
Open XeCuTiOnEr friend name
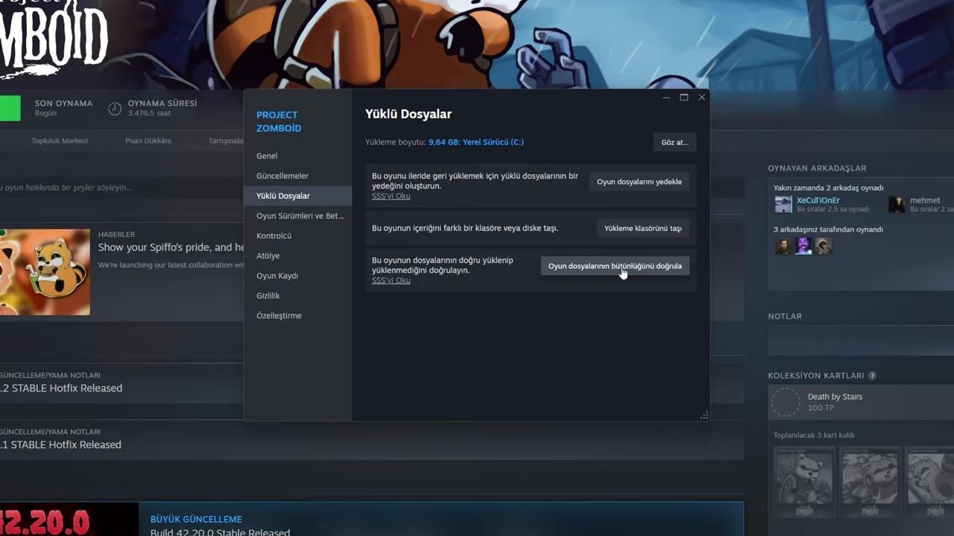[x=818, y=200]
